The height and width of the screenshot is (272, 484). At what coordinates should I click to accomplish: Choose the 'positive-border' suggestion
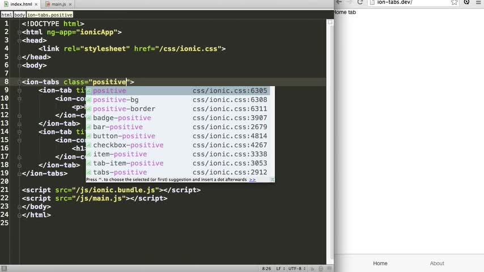pyautogui.click(x=178, y=109)
